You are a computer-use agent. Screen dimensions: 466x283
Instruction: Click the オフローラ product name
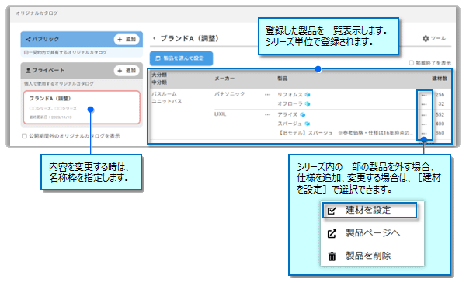(290, 104)
